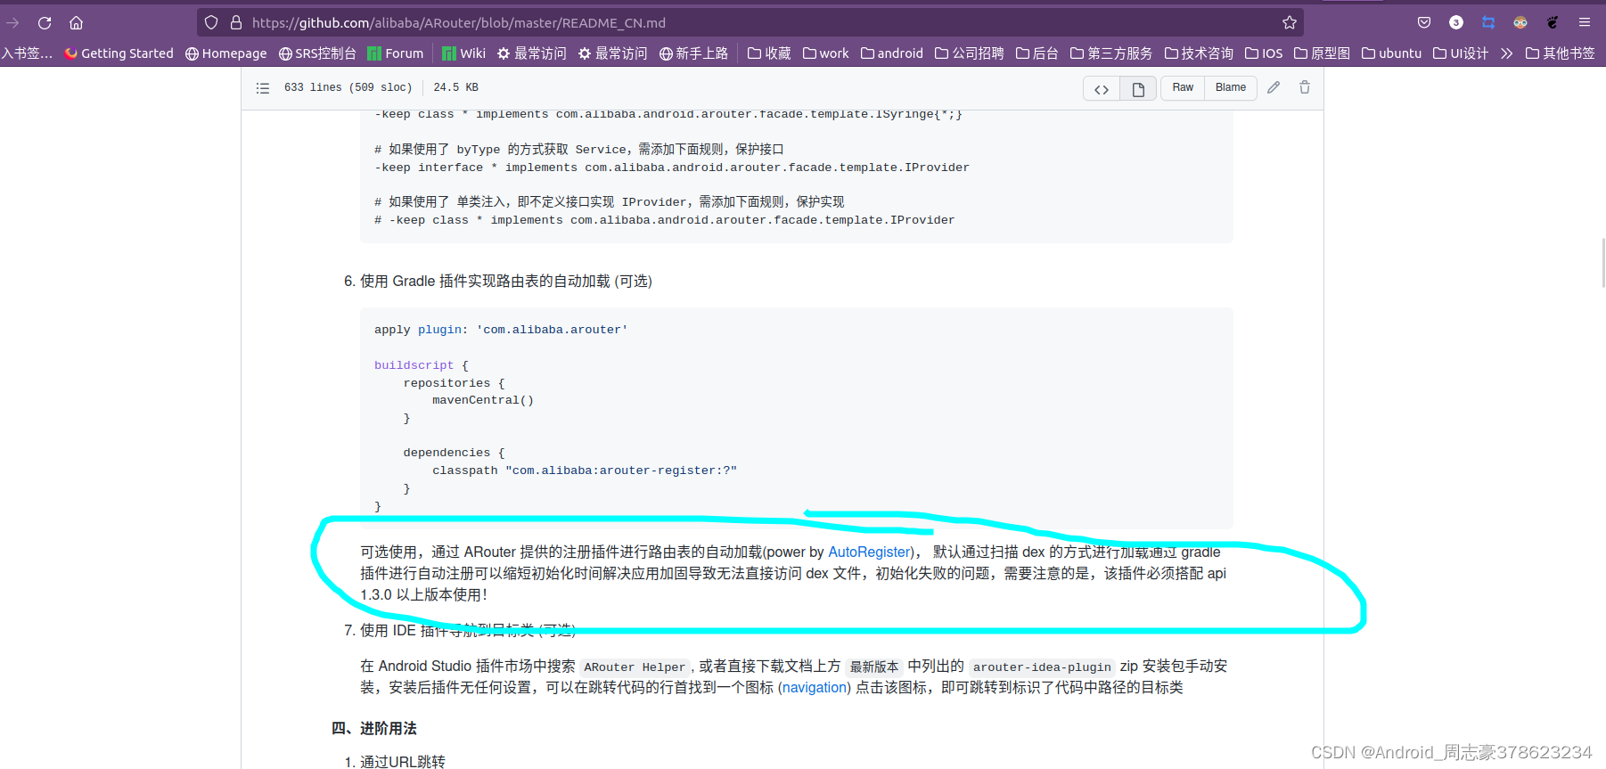Show site security lock information

coord(236,22)
